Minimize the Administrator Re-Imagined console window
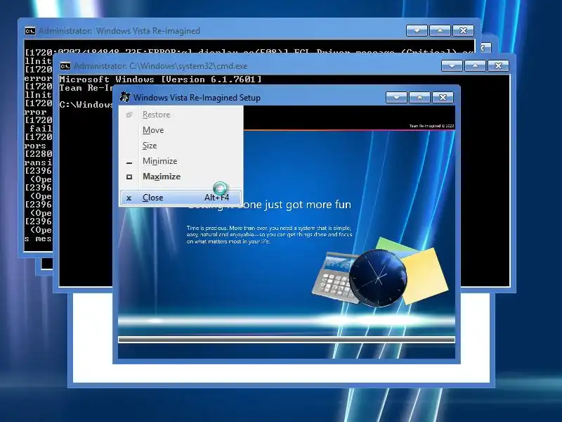The image size is (562, 422). coord(417,30)
